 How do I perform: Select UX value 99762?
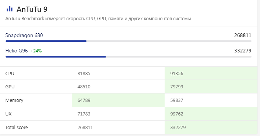coord(177,114)
